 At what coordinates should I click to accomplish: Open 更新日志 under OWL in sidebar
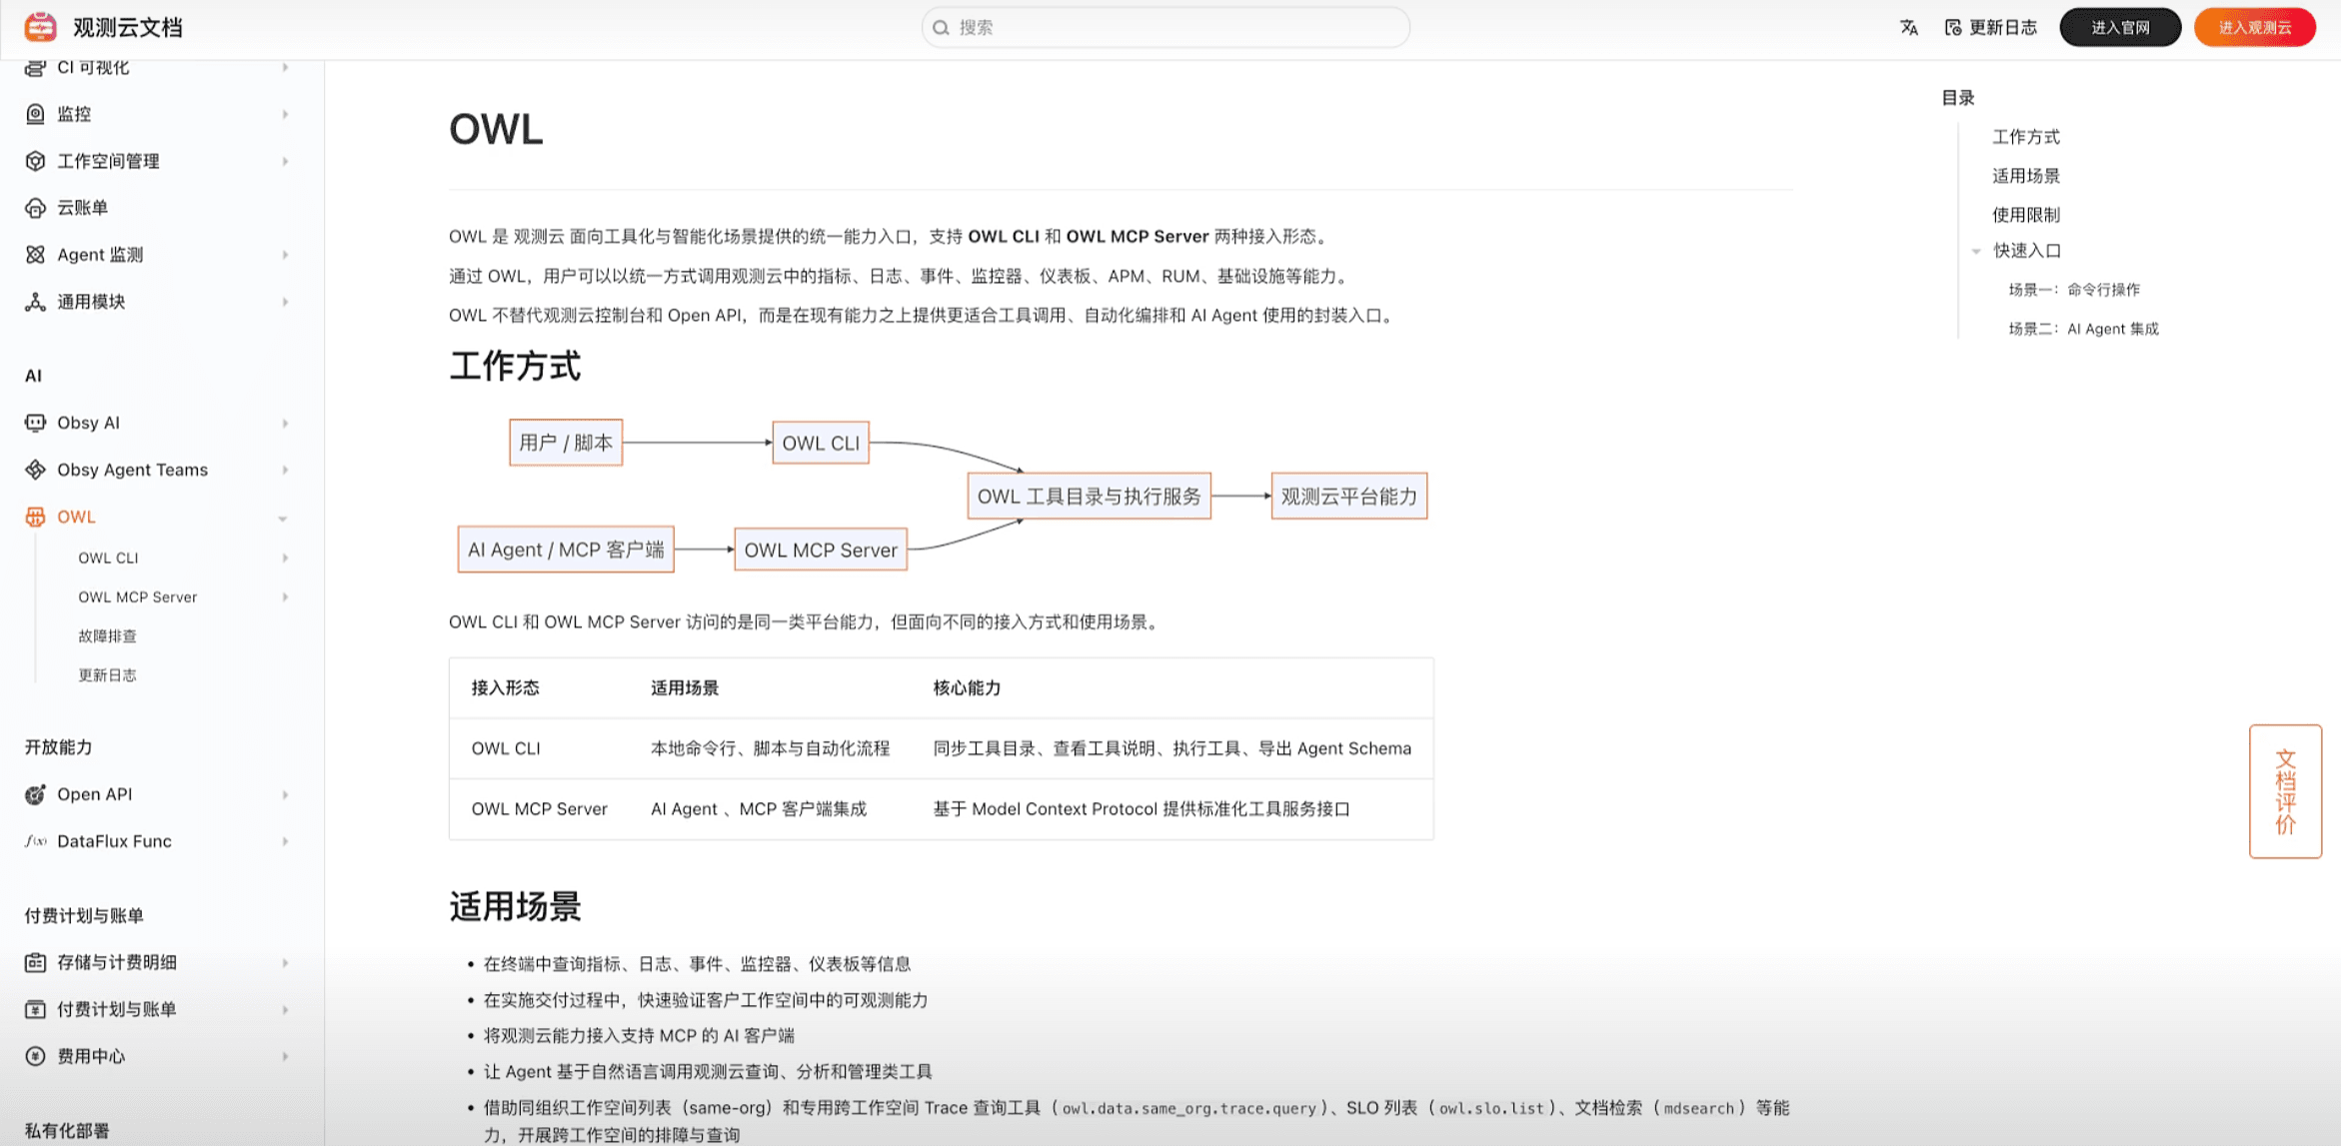(107, 674)
